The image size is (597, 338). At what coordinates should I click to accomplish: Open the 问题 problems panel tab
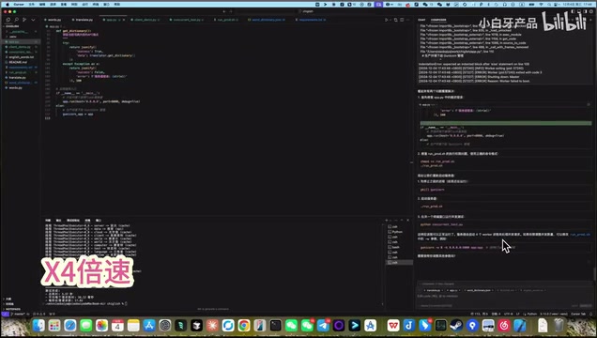coord(48,221)
